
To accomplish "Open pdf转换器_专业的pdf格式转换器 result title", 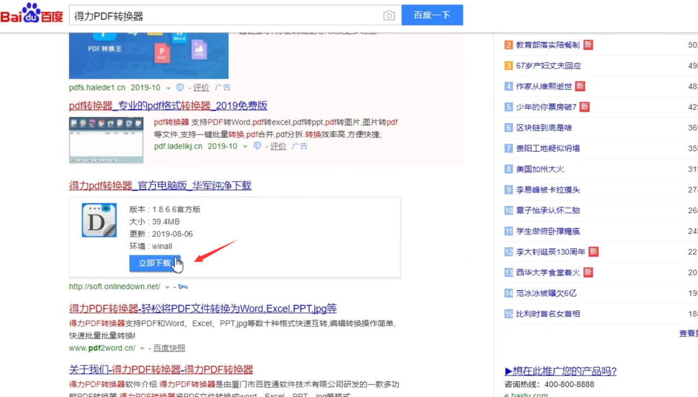I will click(168, 106).
